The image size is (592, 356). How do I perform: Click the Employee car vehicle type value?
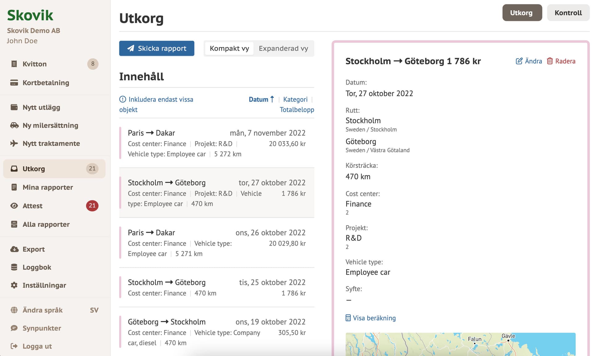pos(368,272)
